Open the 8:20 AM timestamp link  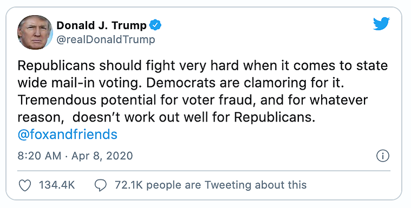[40, 156]
